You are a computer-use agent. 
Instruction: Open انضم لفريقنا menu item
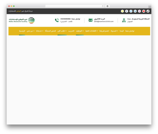coord(104,31)
